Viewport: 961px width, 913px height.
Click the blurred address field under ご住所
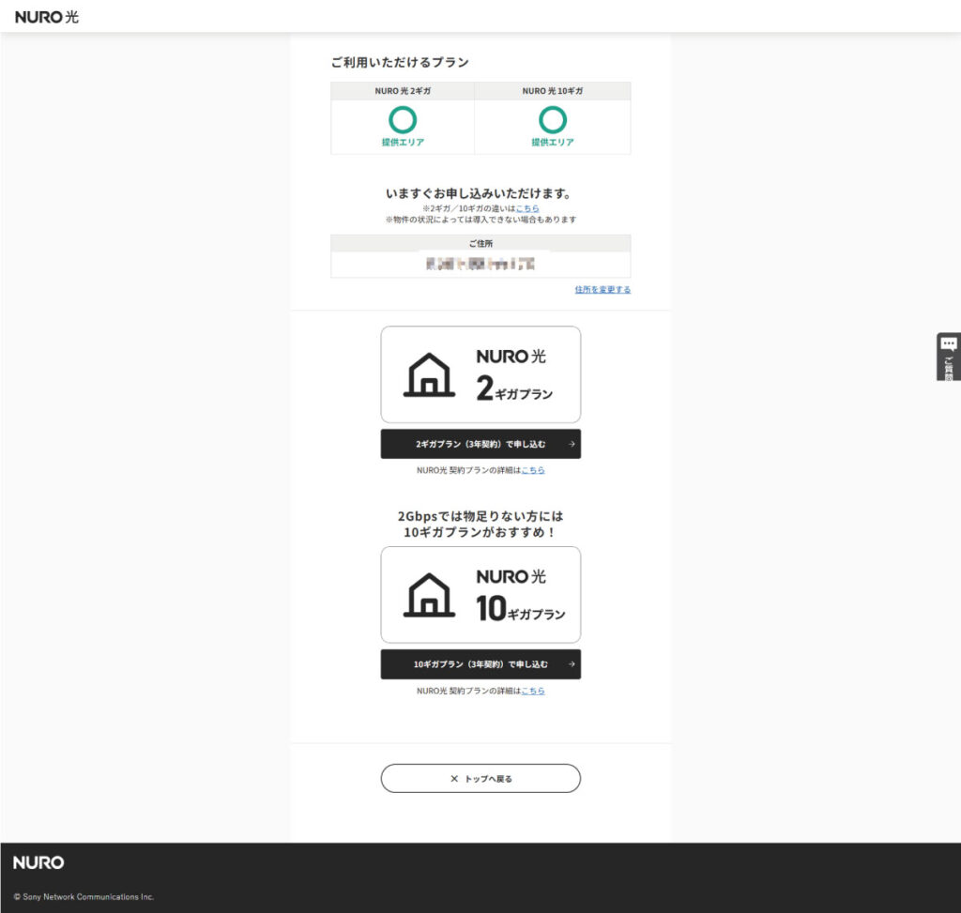[x=480, y=265]
